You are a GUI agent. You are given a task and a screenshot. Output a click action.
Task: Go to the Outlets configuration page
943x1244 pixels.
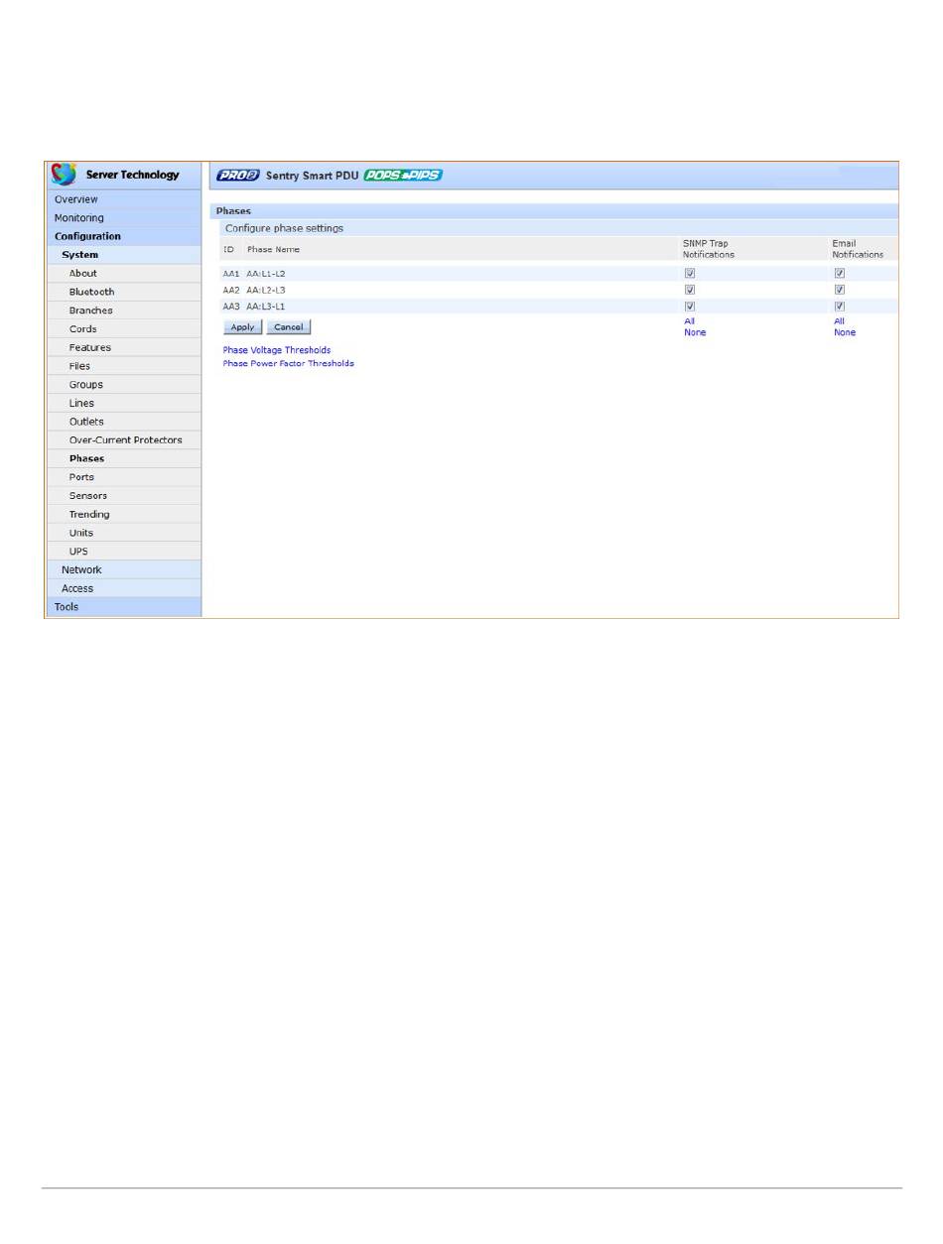(x=86, y=422)
